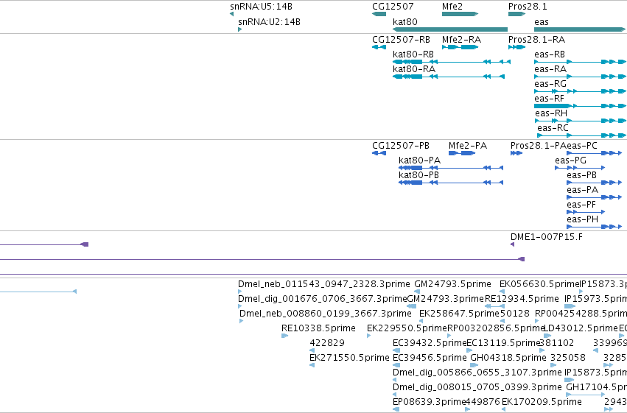The image size is (627, 413).
Task: Click the eas-PG protein label
Action: (570, 160)
